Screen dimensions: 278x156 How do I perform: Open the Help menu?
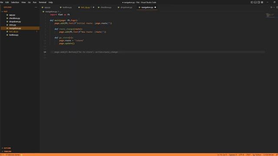pos(51,2)
